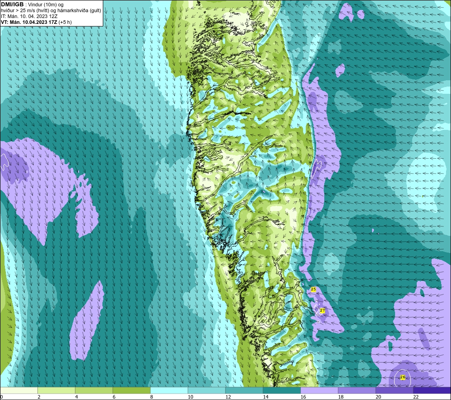
Task: Select the title line 'DMI/IGB : Vindur (10m) og'
Action: pyautogui.click(x=32, y=5)
